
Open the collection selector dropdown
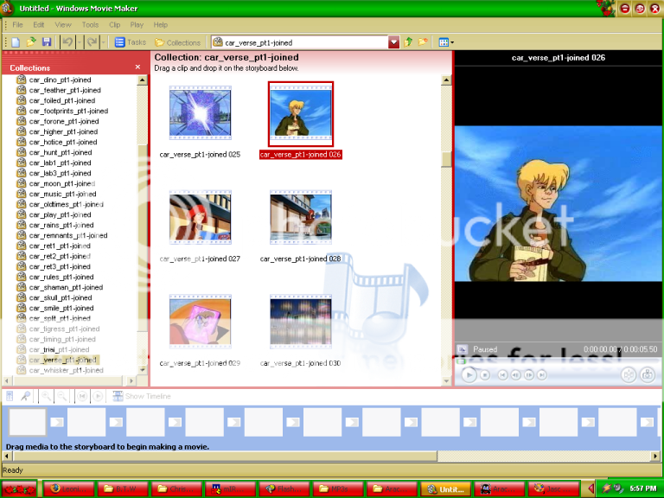pyautogui.click(x=393, y=42)
